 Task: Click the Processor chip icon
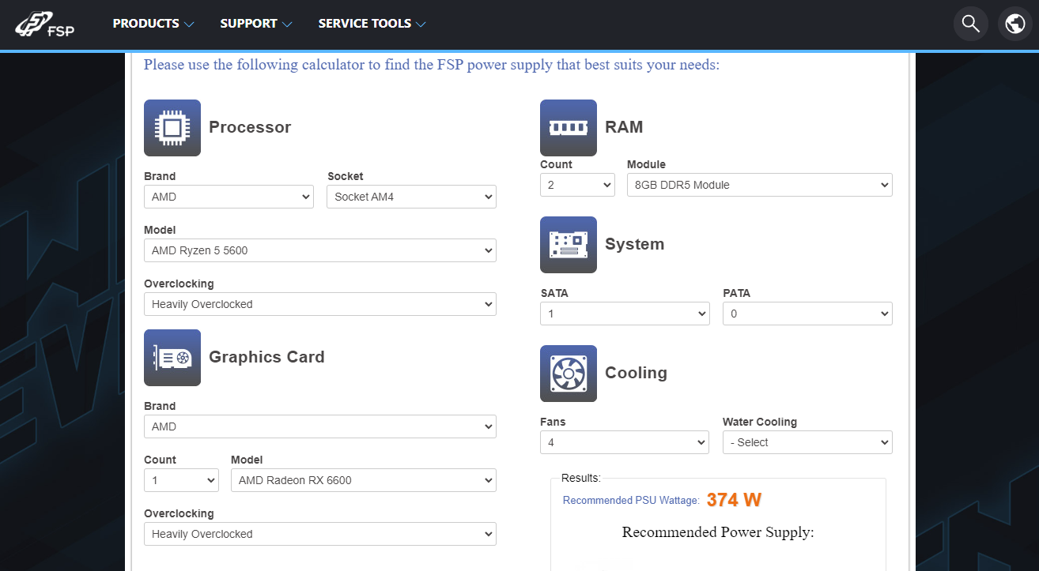(x=172, y=128)
